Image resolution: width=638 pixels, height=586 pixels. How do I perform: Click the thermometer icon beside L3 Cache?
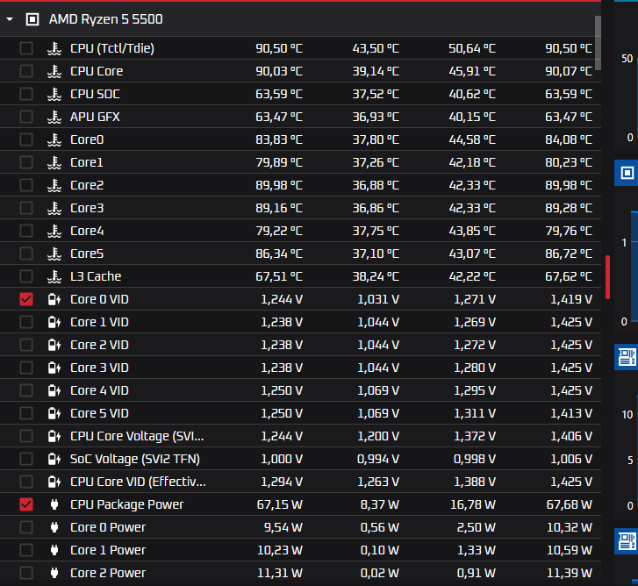point(54,276)
